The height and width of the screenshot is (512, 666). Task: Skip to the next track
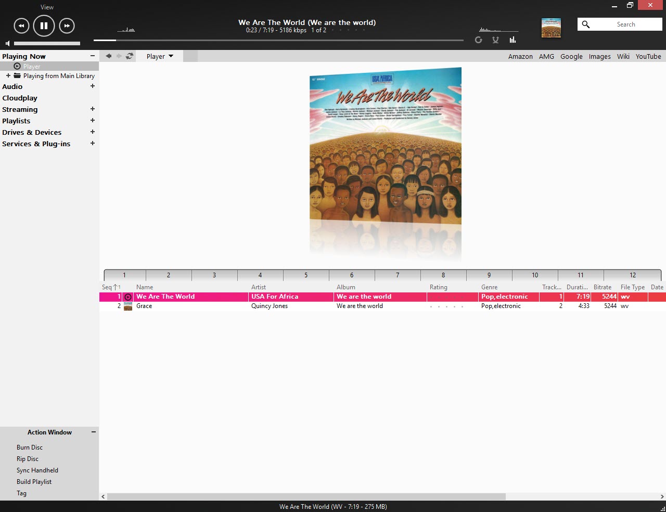pos(67,25)
